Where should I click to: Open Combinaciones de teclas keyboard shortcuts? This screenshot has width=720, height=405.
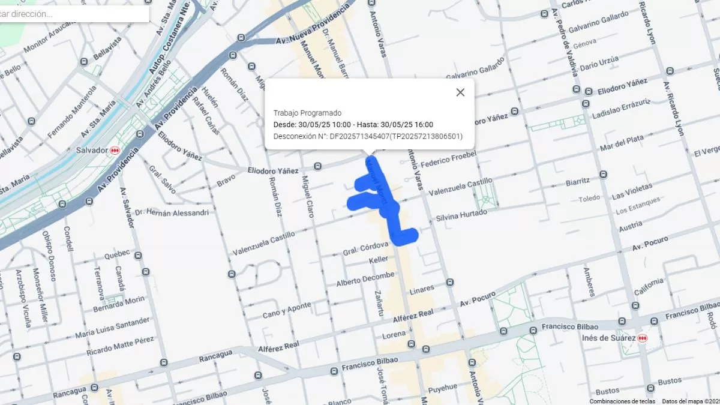[622, 401]
